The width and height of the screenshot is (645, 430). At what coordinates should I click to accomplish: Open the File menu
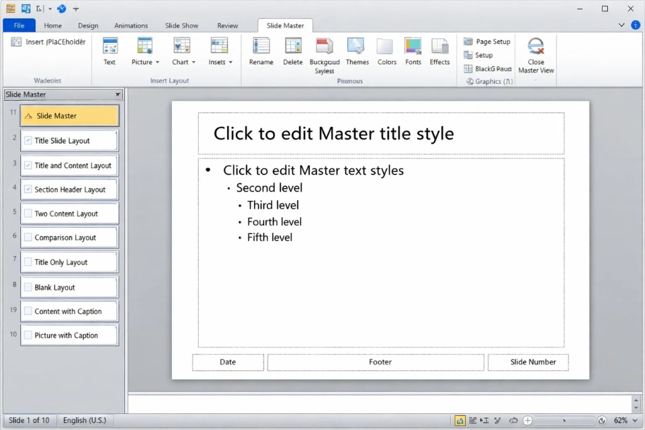19,24
